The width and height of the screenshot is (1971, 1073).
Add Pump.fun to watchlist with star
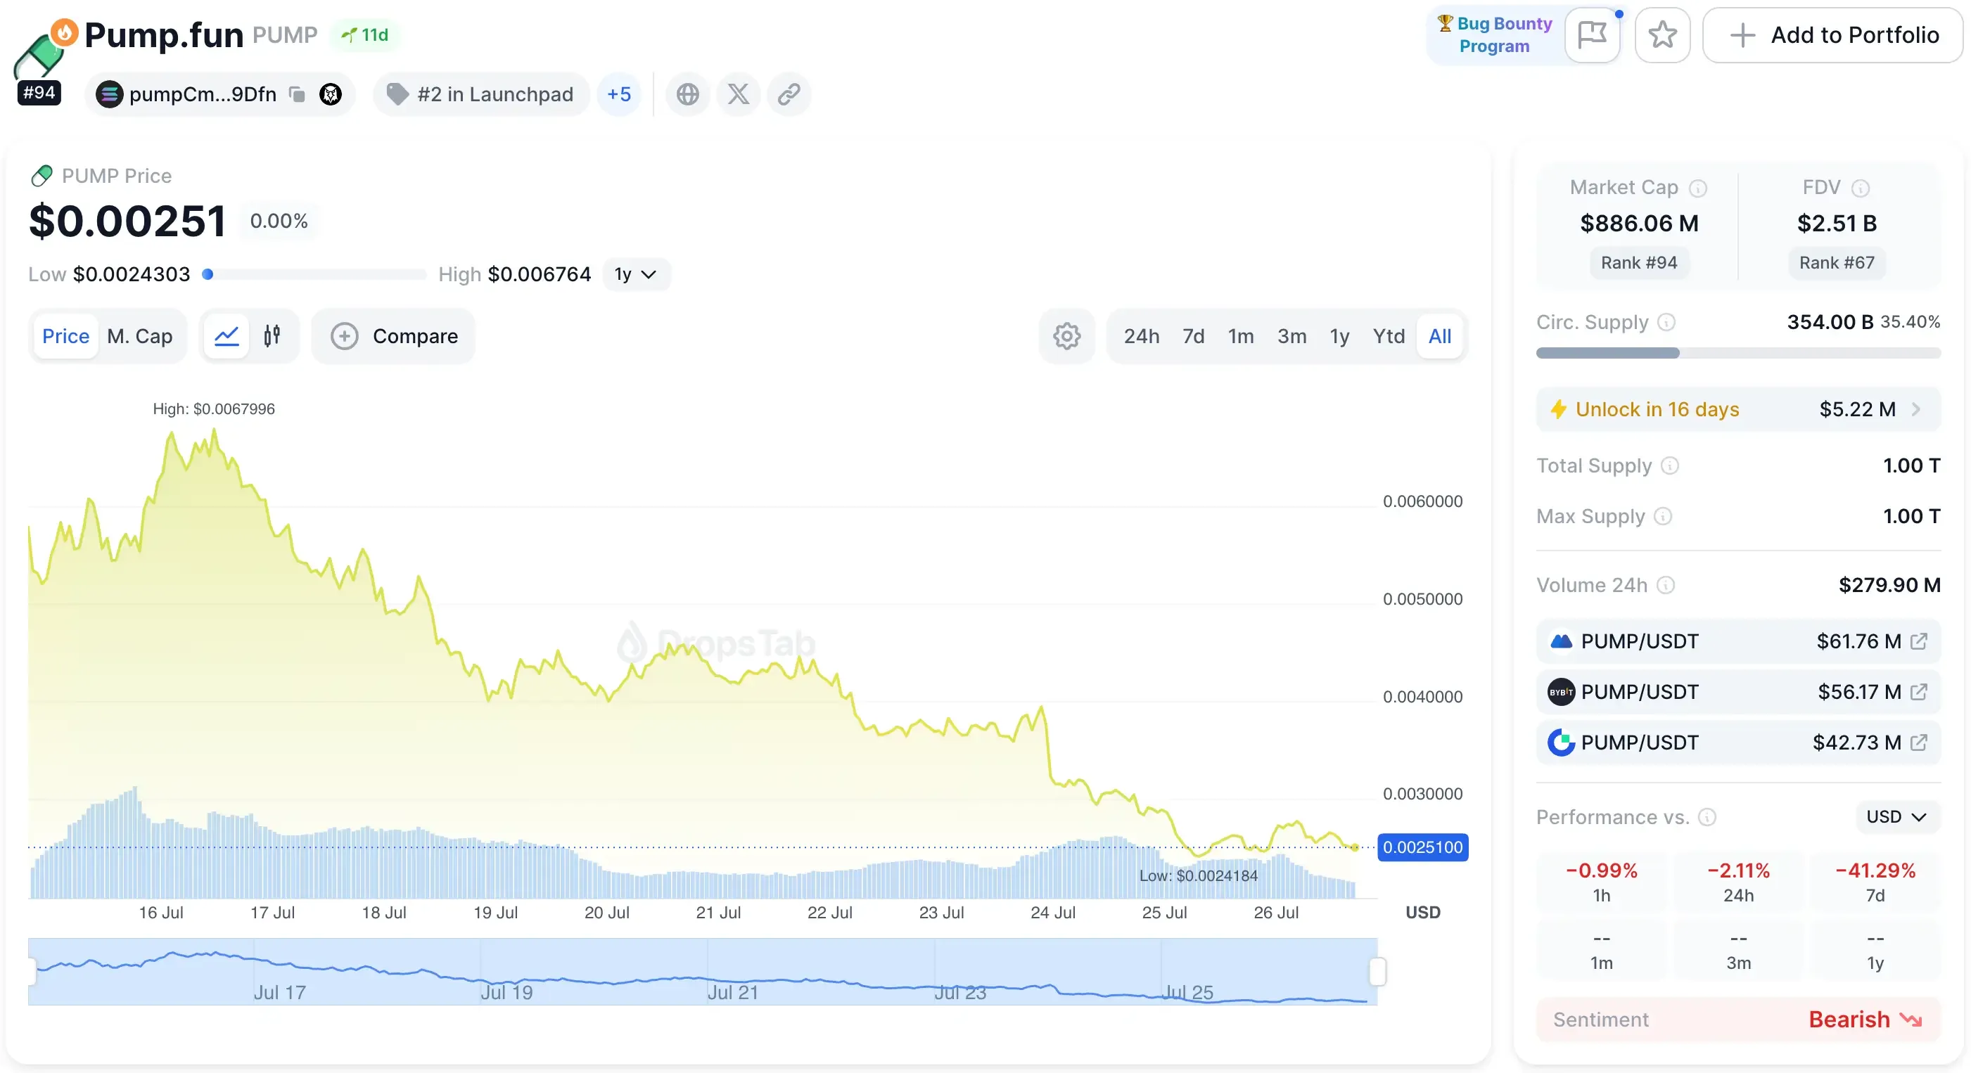(1662, 34)
